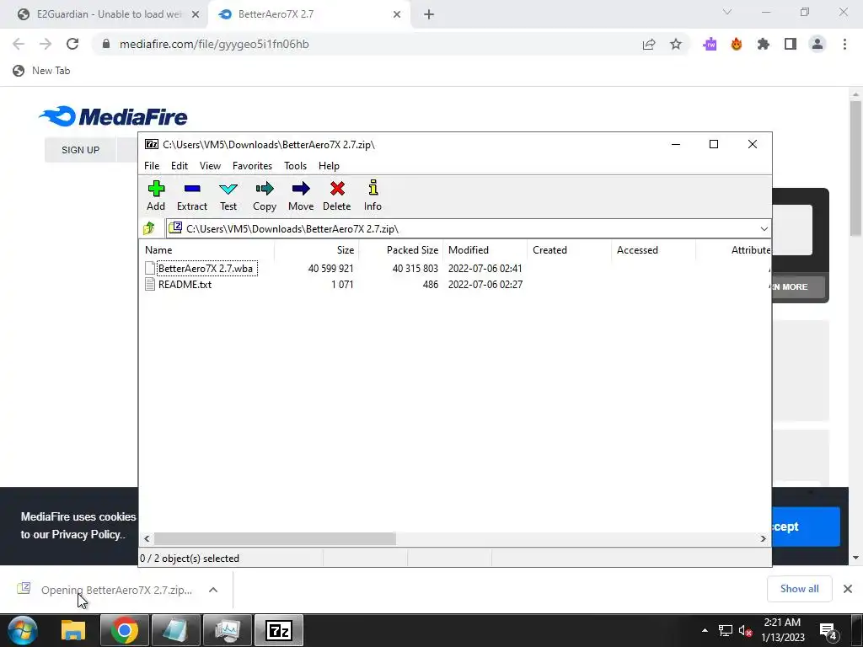This screenshot has height=647, width=863.
Task: Open the Chrome profile avatar
Action: [x=817, y=44]
